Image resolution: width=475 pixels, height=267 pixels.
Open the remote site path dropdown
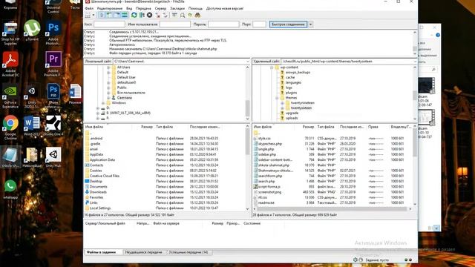pos(415,62)
